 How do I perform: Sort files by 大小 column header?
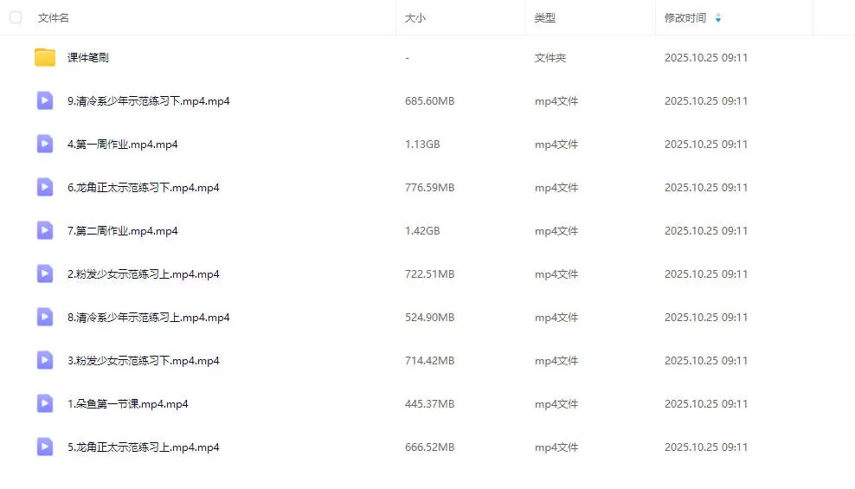pyautogui.click(x=415, y=18)
